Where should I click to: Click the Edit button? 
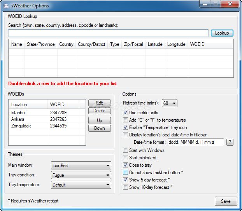coord(100,103)
